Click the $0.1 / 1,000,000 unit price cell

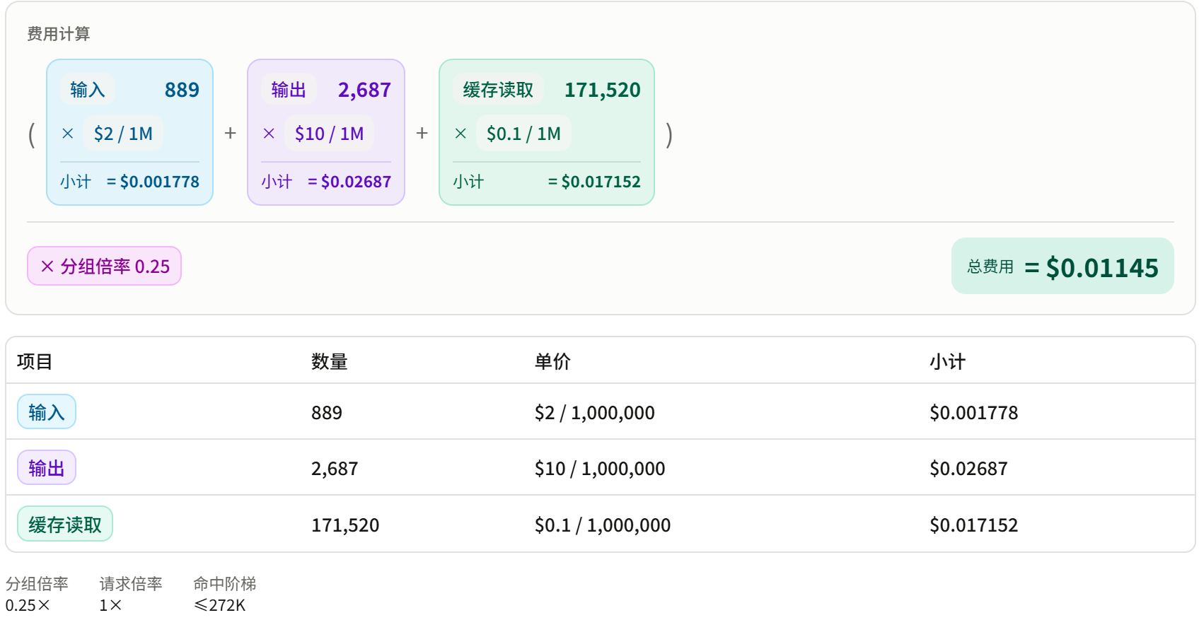603,525
